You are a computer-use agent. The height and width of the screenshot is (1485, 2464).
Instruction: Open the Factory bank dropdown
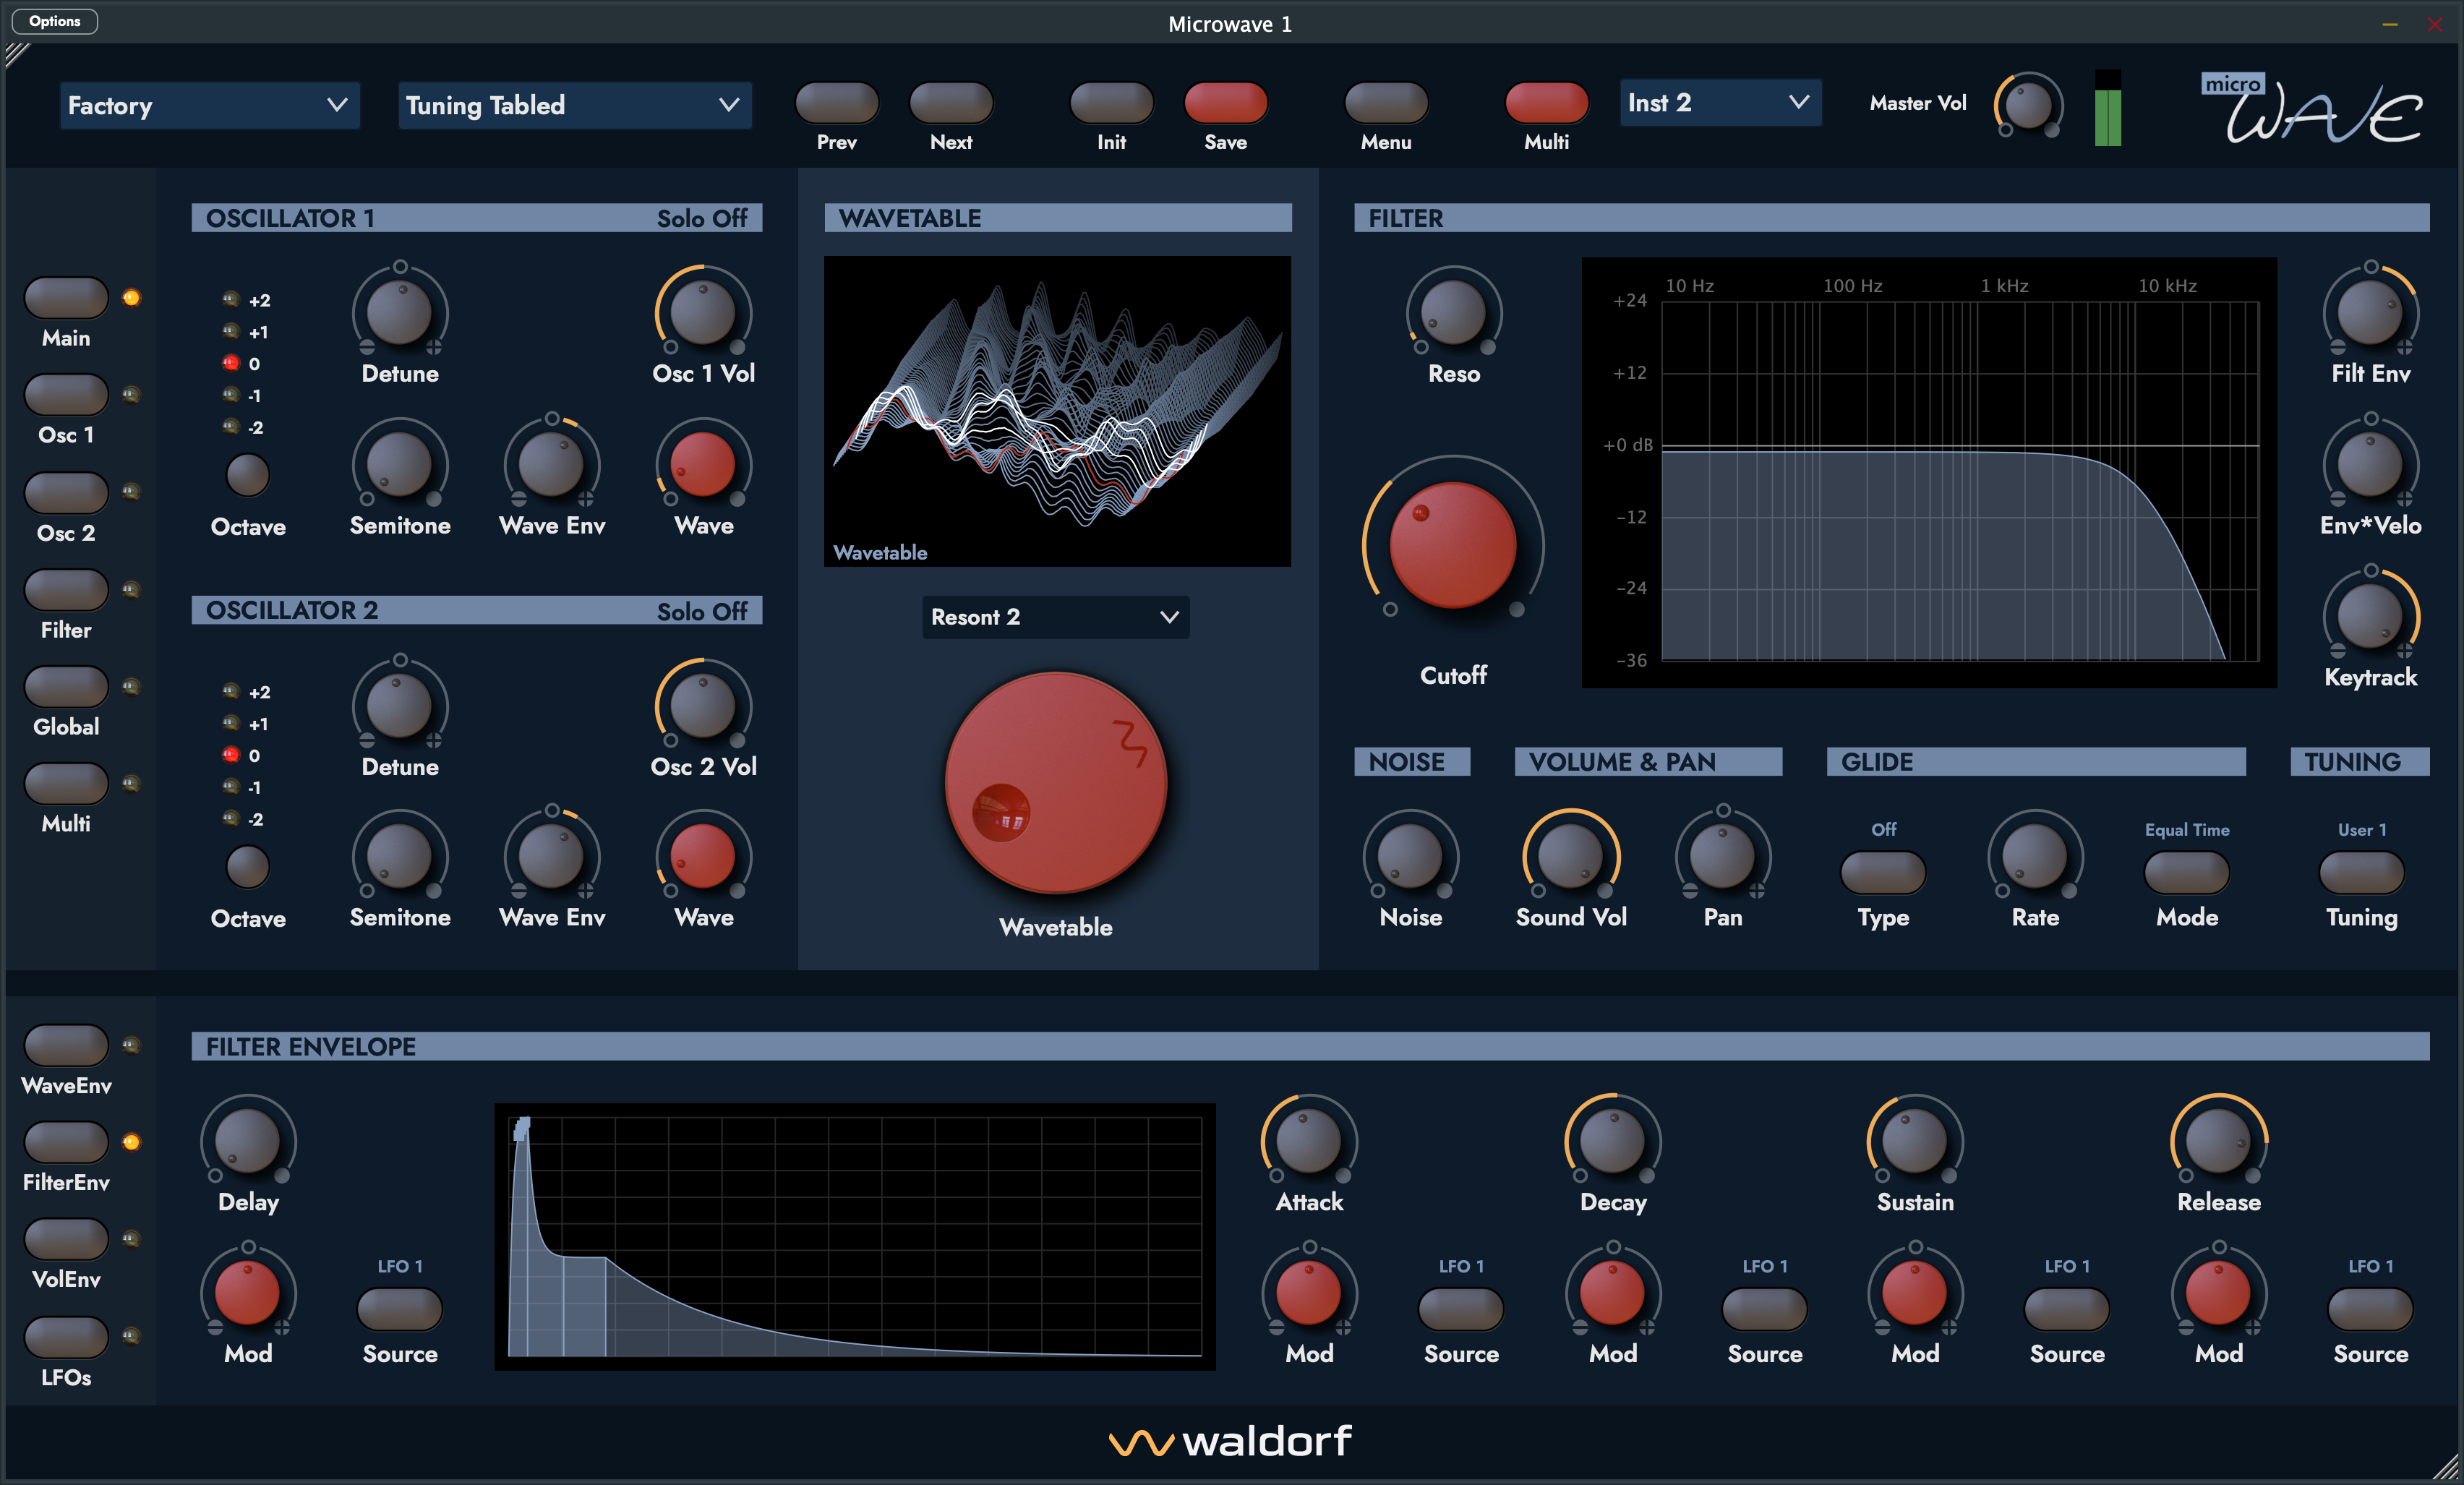click(209, 105)
